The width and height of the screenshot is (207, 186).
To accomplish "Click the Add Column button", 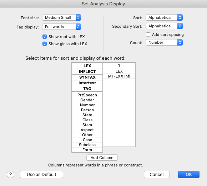I will tap(102, 158).
